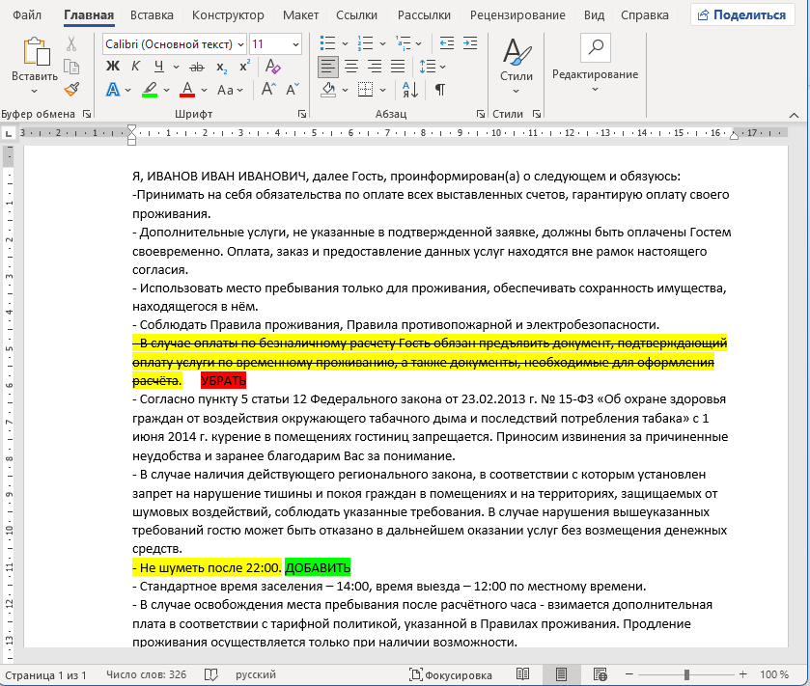Click the tab selector at ruler corner
This screenshot has height=686, width=810.
click(x=9, y=134)
